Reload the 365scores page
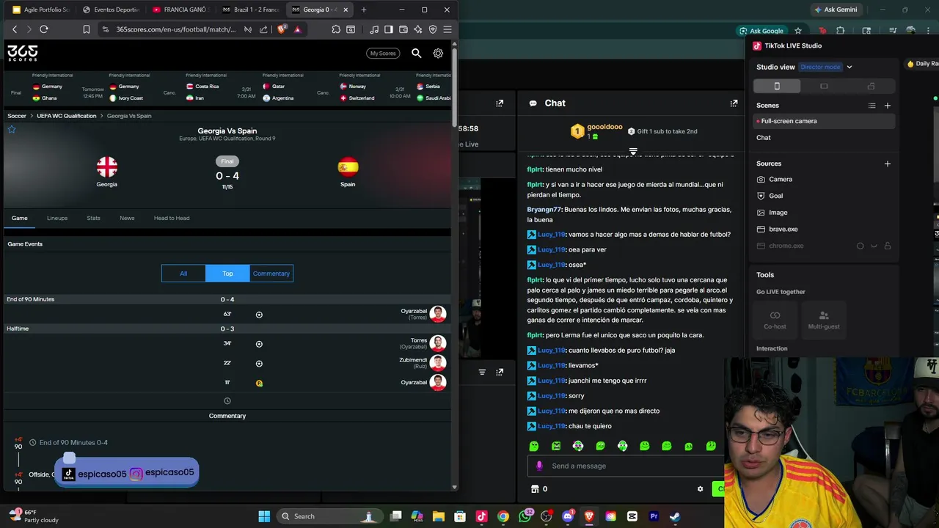 click(x=44, y=29)
